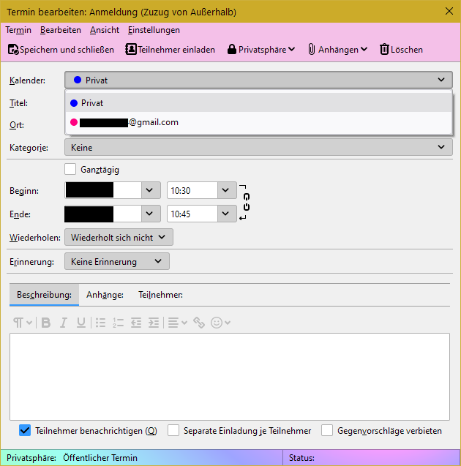Toggle bold formatting
Viewport: 461px width, 466px height.
[46, 323]
